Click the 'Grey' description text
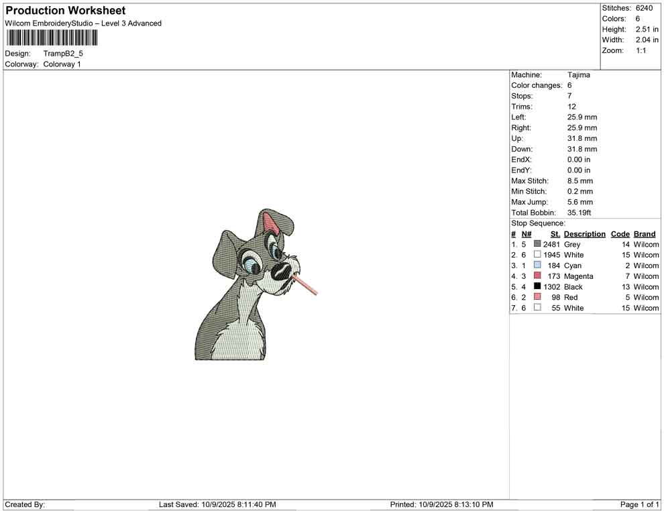Image resolution: width=664 pixels, height=511 pixels. point(571,244)
